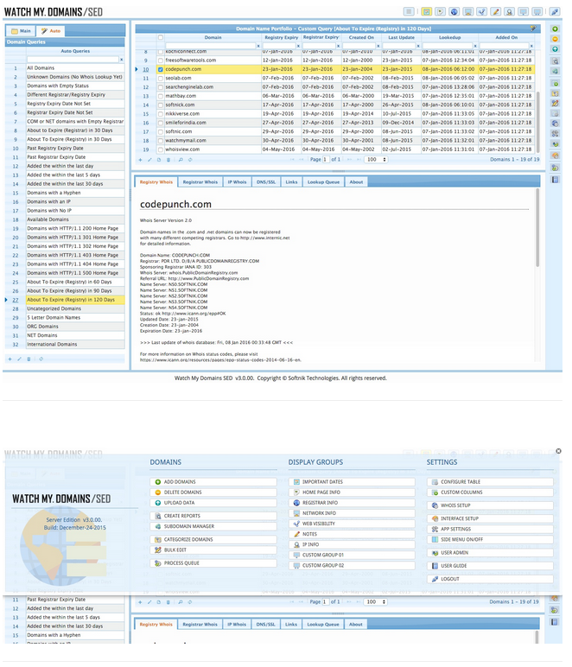The width and height of the screenshot is (572, 667).
Task: Toggle the select-all checkbox in Domain header
Action: pos(161,37)
